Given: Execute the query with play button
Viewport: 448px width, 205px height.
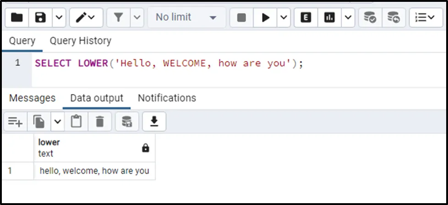Looking at the screenshot, I should click(266, 18).
